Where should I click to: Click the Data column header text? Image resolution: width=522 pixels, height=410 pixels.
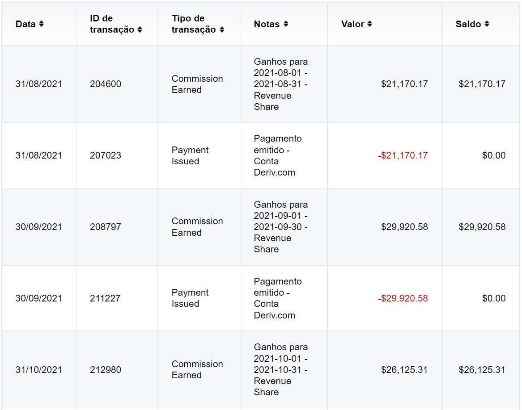click(25, 24)
